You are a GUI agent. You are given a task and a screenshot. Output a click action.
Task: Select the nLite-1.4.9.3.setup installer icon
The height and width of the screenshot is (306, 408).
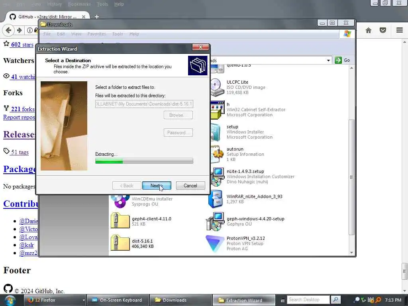click(x=217, y=177)
